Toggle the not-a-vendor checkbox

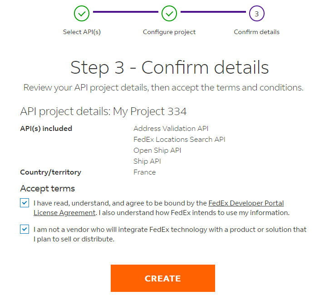(x=25, y=229)
